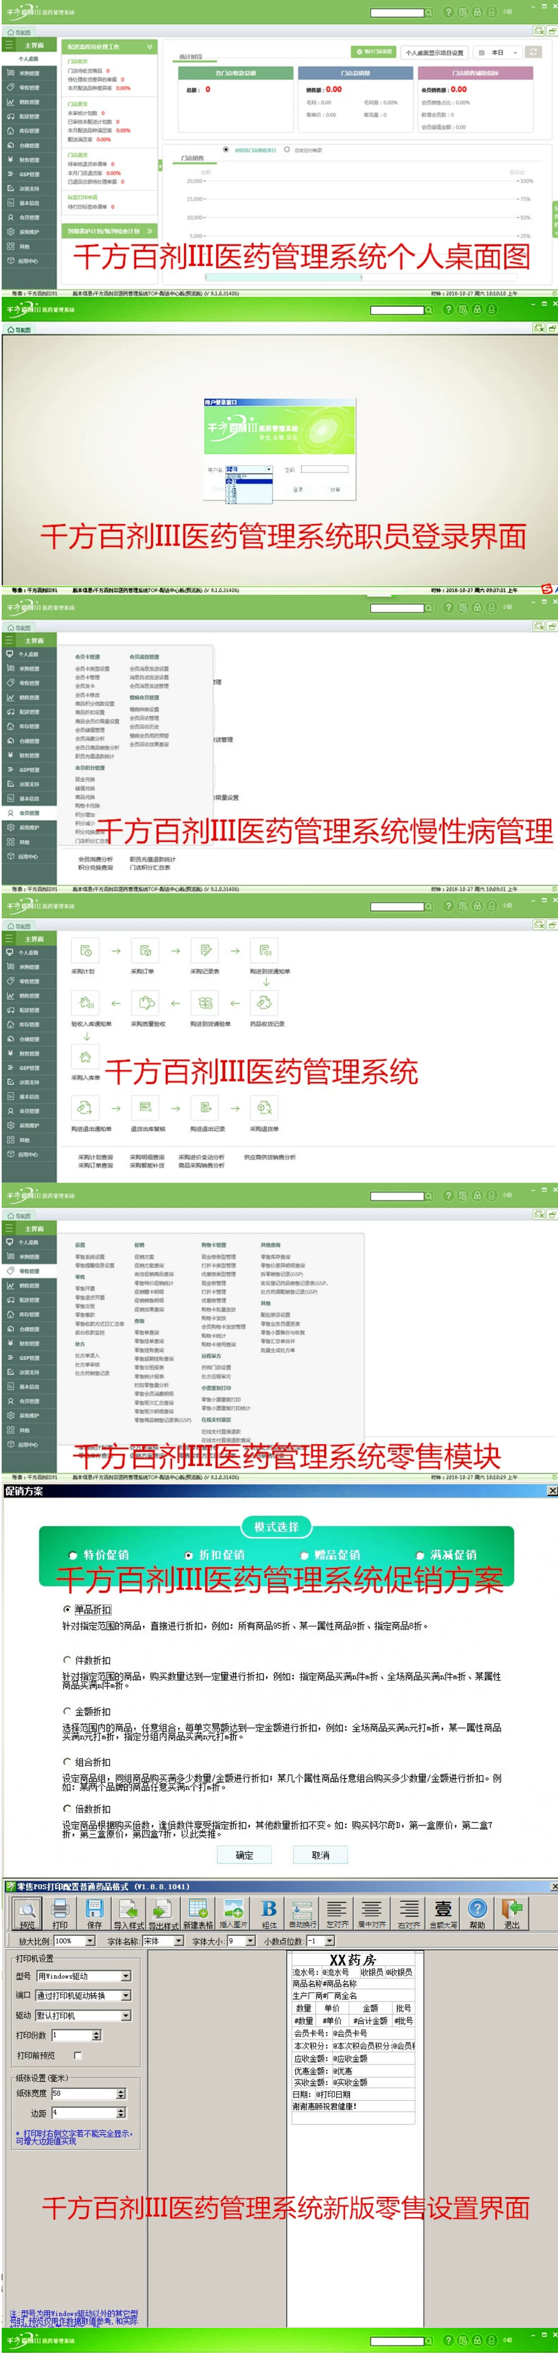Viewport: 558px width, 2353px height.
Task: Open the user dropdown in login dialog
Action: pyautogui.click(x=269, y=469)
